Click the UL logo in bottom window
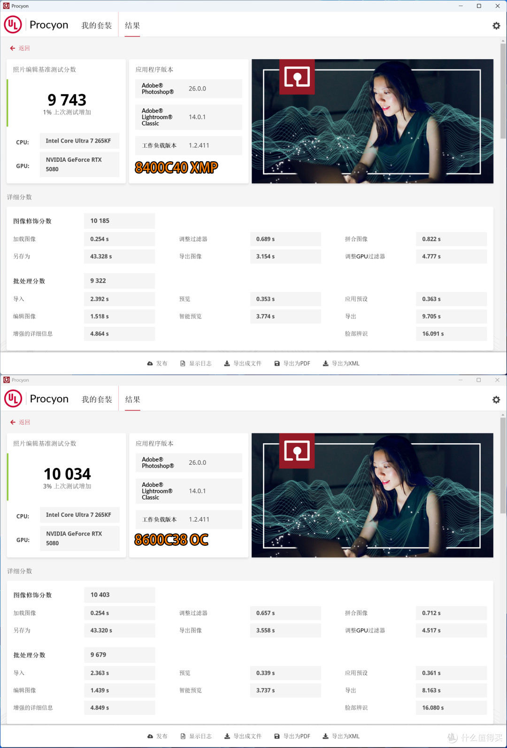507x748 pixels. 13,399
